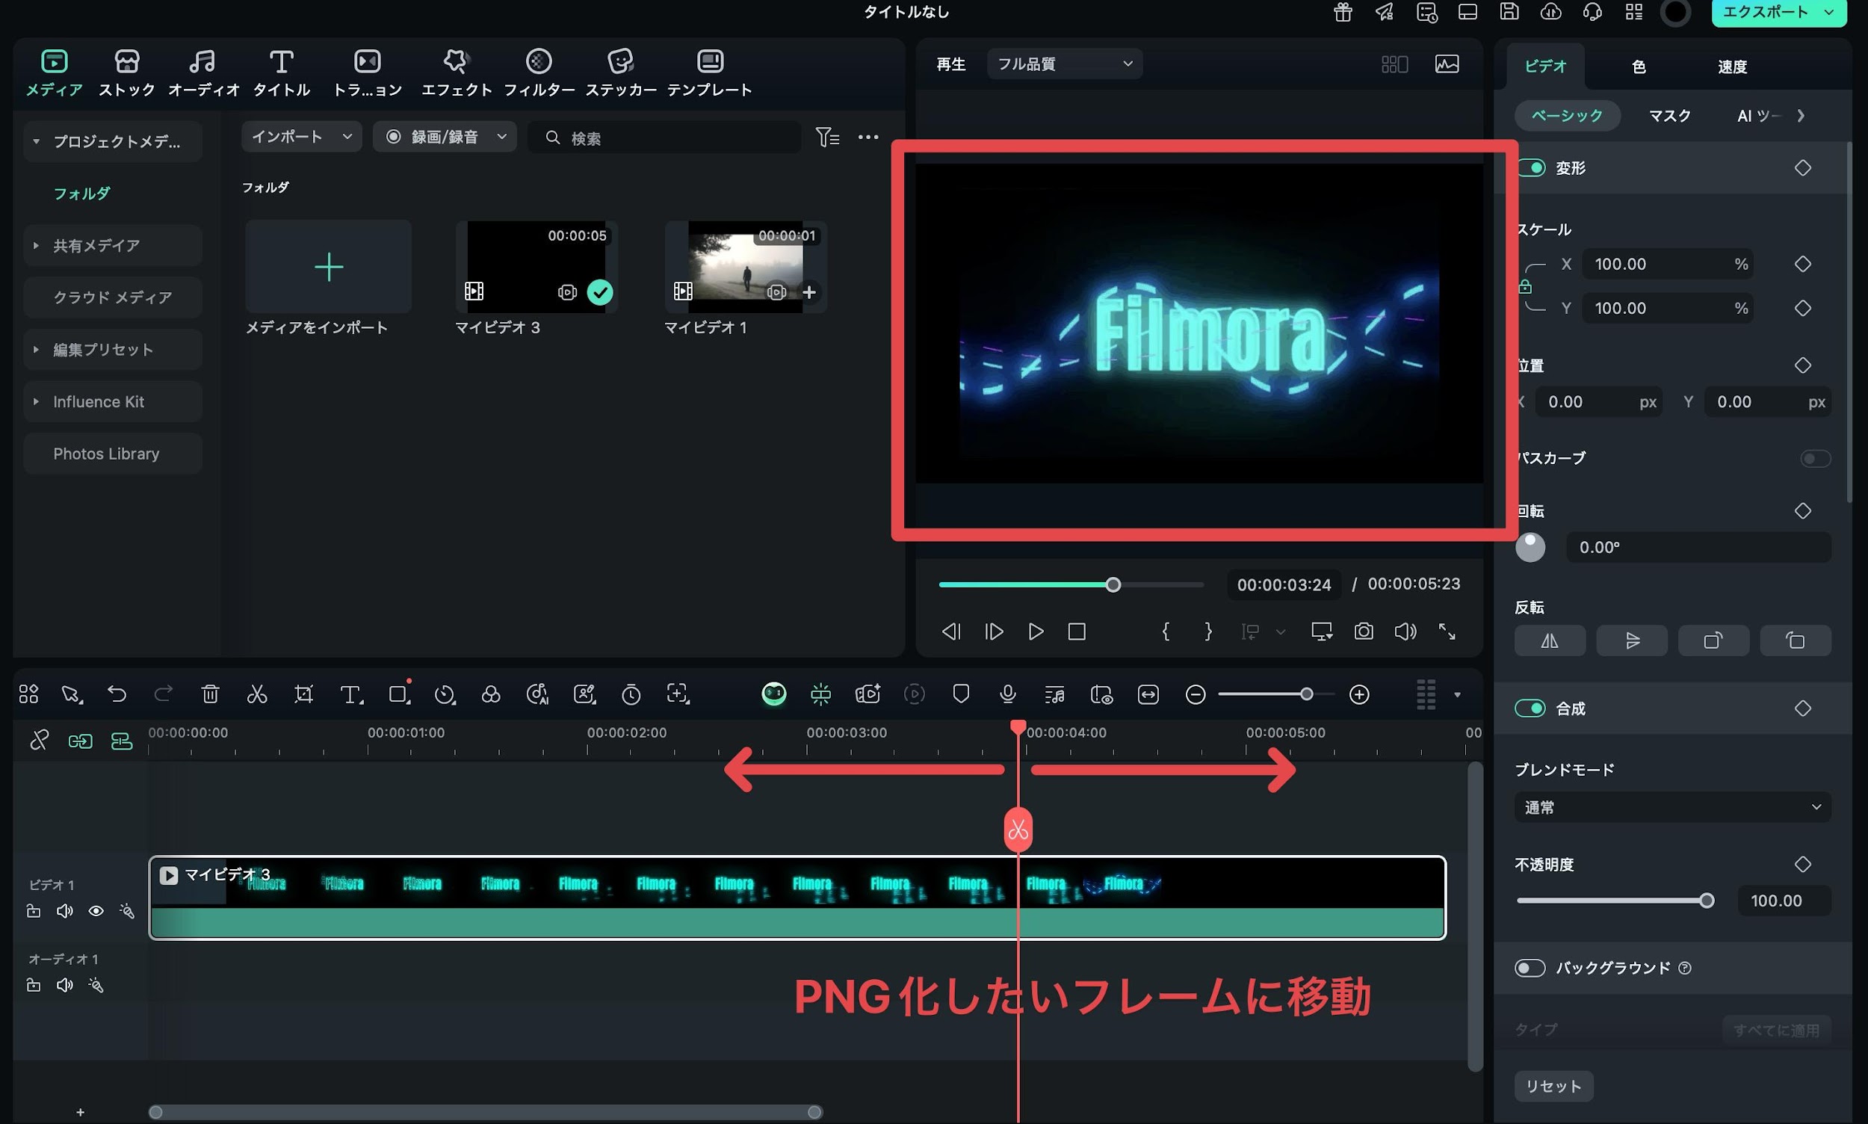This screenshot has width=1868, height=1124.
Task: Lock the ビデオ 1 track
Action: point(34,910)
